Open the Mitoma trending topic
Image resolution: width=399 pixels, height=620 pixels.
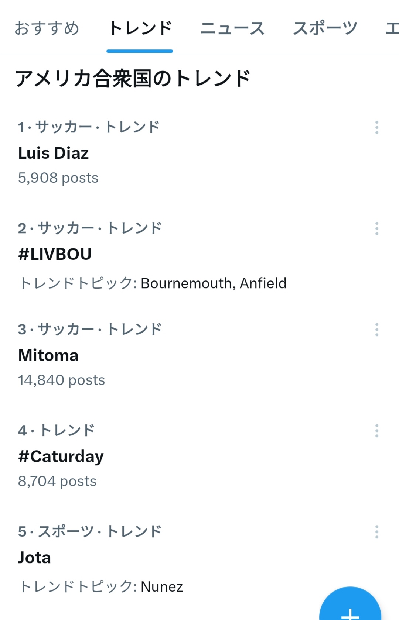48,355
